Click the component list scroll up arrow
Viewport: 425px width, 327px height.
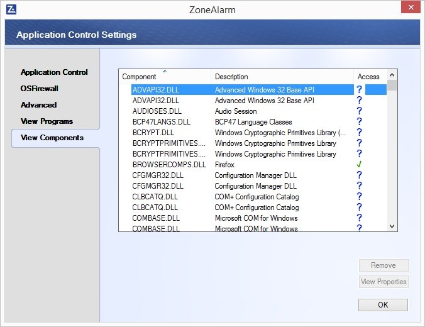click(x=392, y=75)
